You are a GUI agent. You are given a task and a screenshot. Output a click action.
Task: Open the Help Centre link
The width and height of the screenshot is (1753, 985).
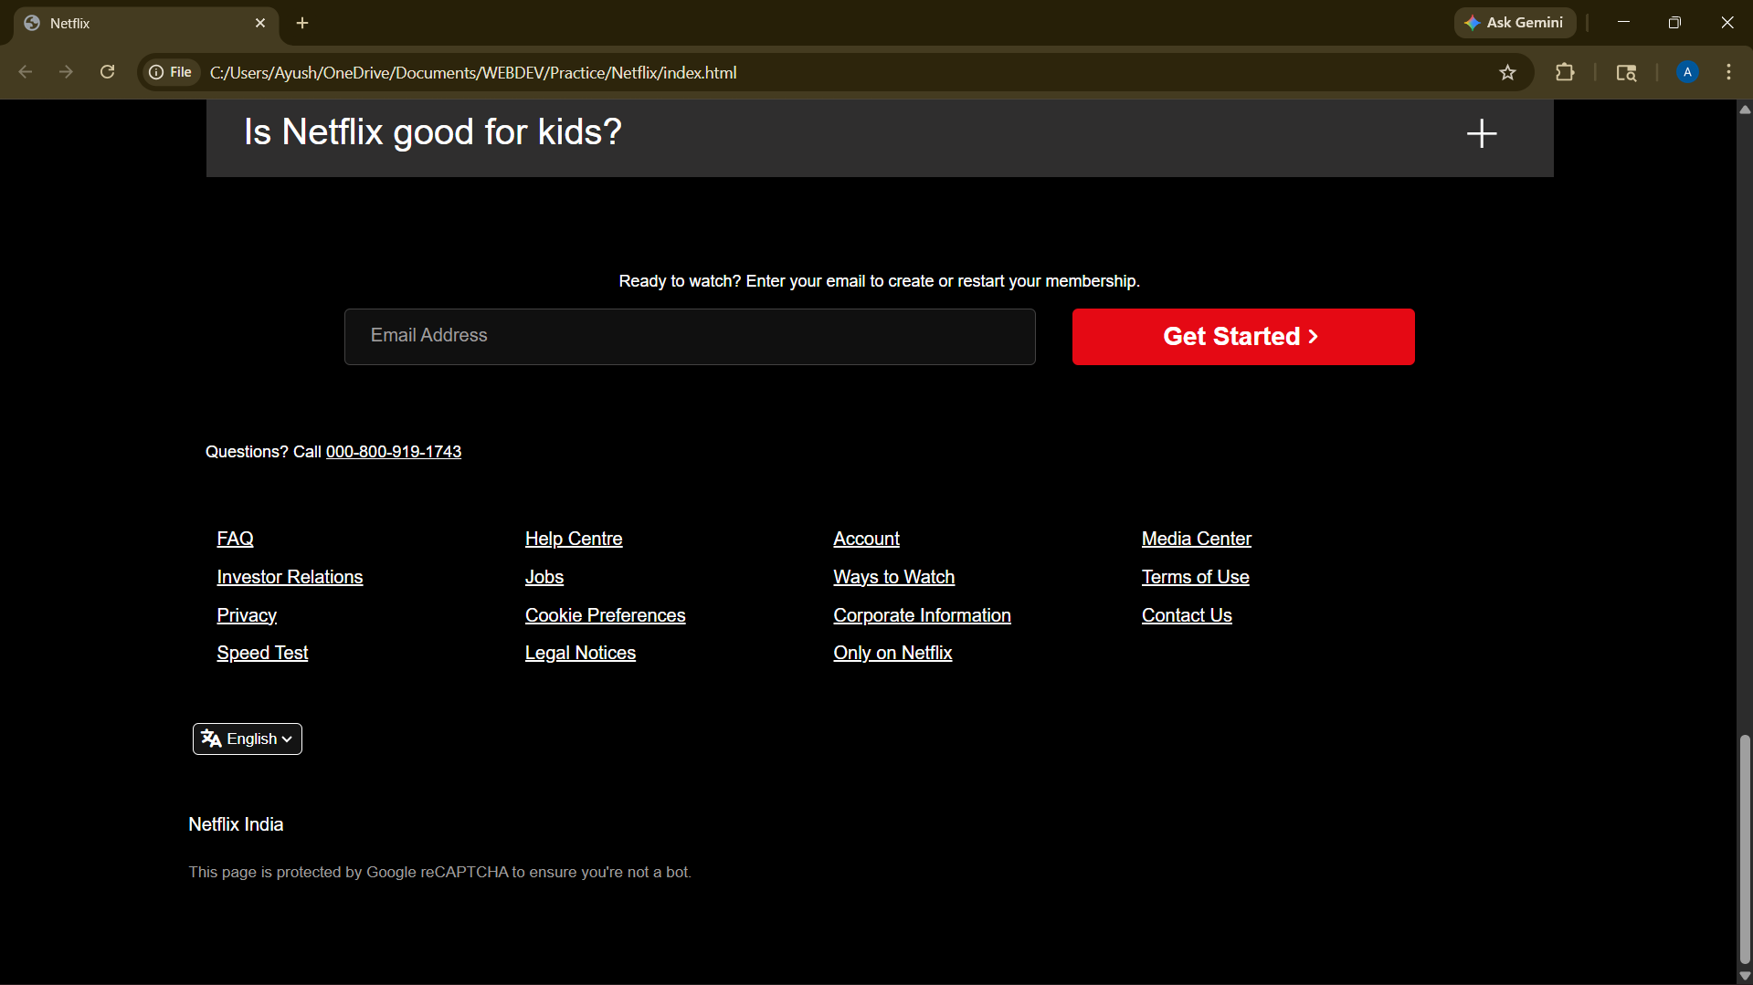(573, 539)
